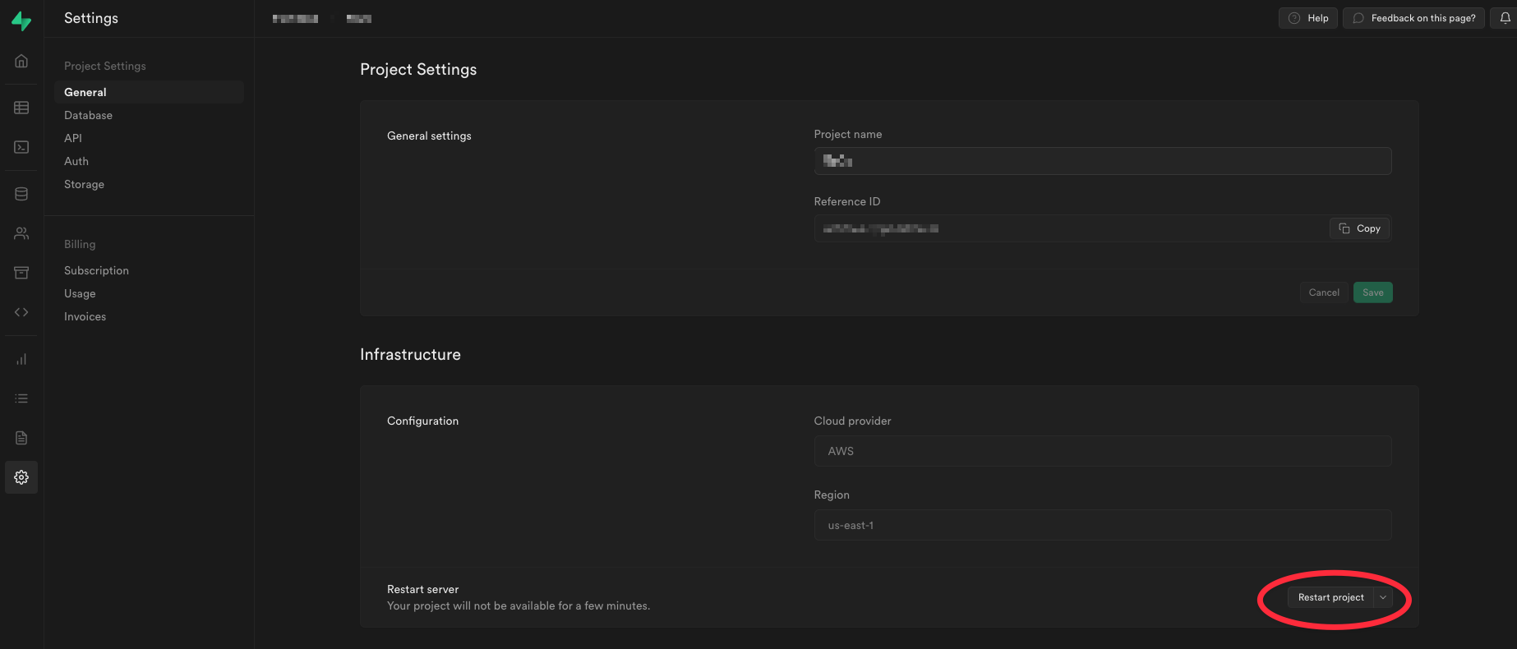Click the project name breadcrumb in header
Image resolution: width=1517 pixels, height=649 pixels.
click(x=359, y=18)
